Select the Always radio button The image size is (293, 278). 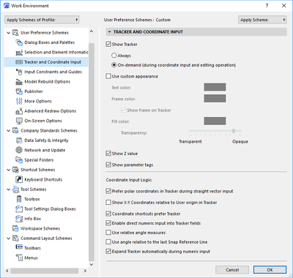click(114, 56)
